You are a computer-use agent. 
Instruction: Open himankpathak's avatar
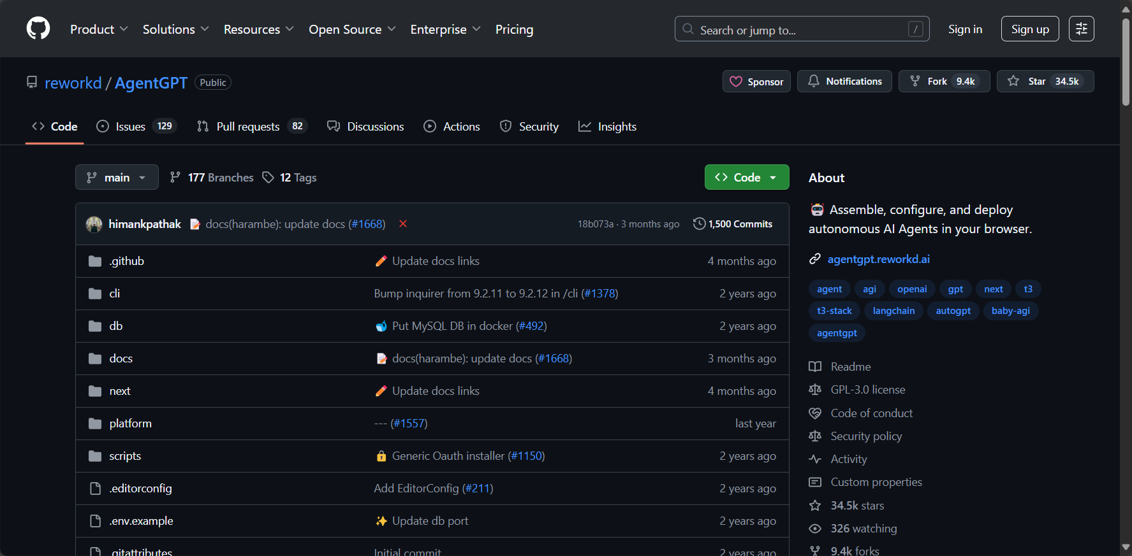click(x=94, y=224)
